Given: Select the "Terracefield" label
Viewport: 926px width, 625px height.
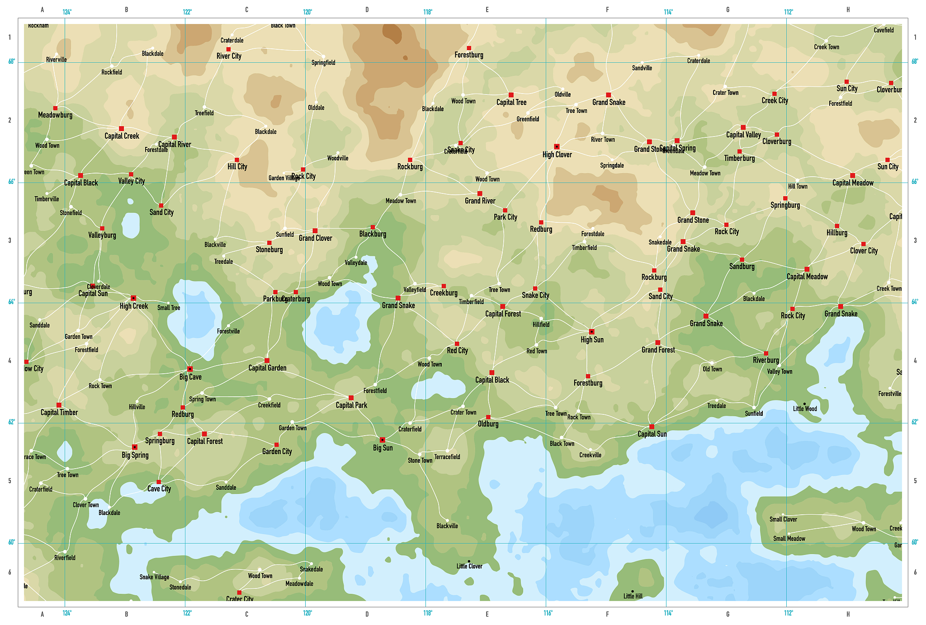Looking at the screenshot, I should (447, 457).
